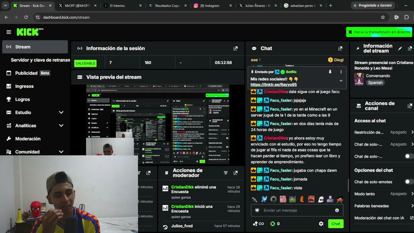Select the orange character emote in the emote row
414x233 pixels.
pyautogui.click(x=302, y=199)
